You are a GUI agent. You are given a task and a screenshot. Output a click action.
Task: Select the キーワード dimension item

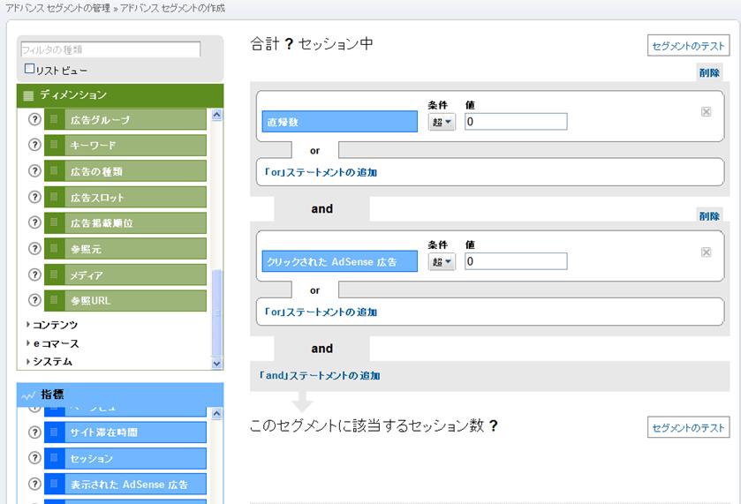pyautogui.click(x=125, y=145)
